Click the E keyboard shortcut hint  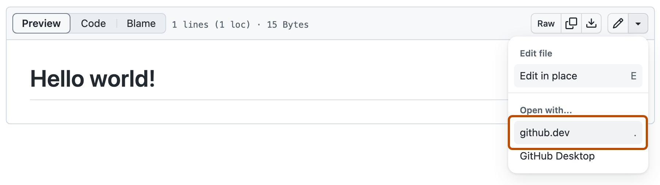(x=633, y=76)
